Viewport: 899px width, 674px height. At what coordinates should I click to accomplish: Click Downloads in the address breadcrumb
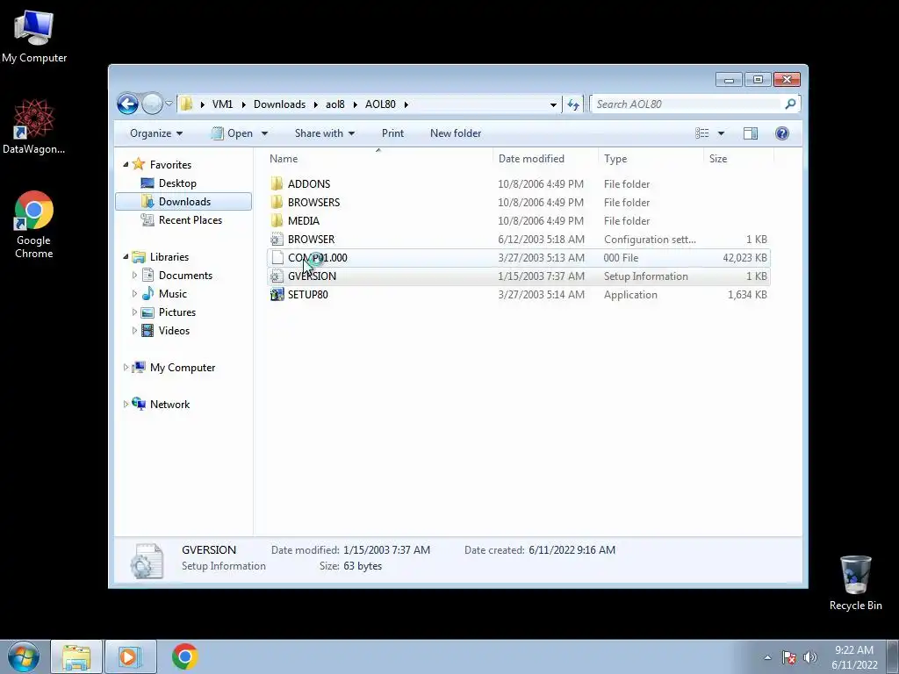click(279, 104)
